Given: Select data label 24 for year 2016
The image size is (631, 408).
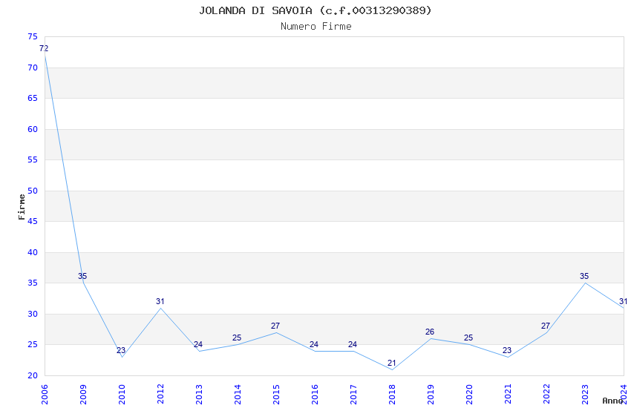Looking at the screenshot, I should click(314, 344).
